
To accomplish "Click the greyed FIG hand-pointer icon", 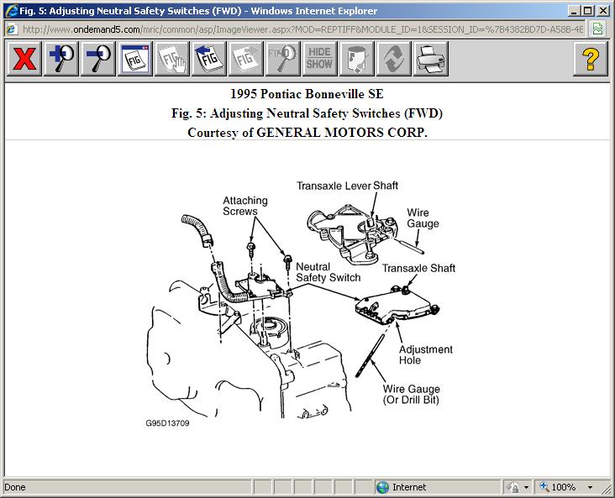I will pyautogui.click(x=171, y=59).
